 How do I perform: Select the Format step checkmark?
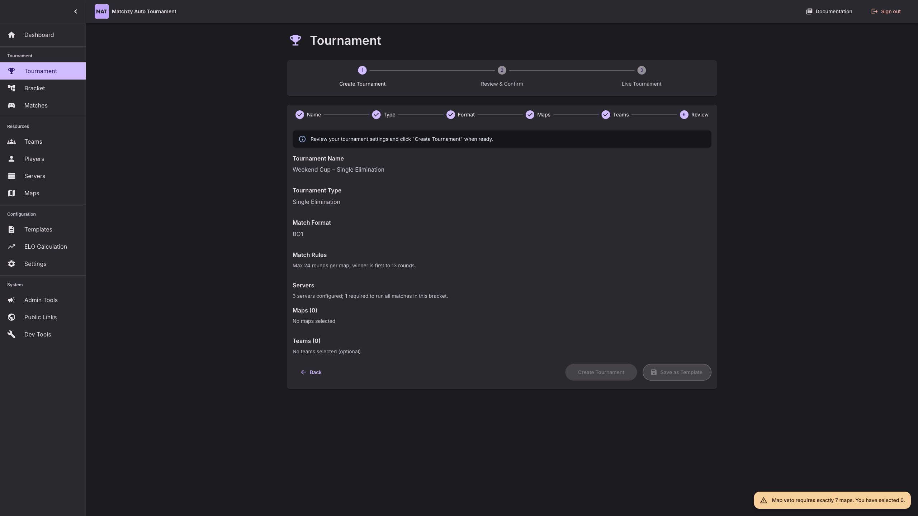pos(451,115)
